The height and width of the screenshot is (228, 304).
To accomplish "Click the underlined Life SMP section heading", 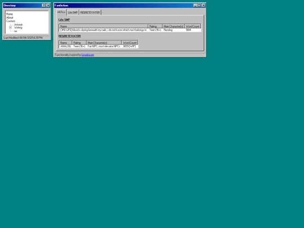I will [64, 20].
